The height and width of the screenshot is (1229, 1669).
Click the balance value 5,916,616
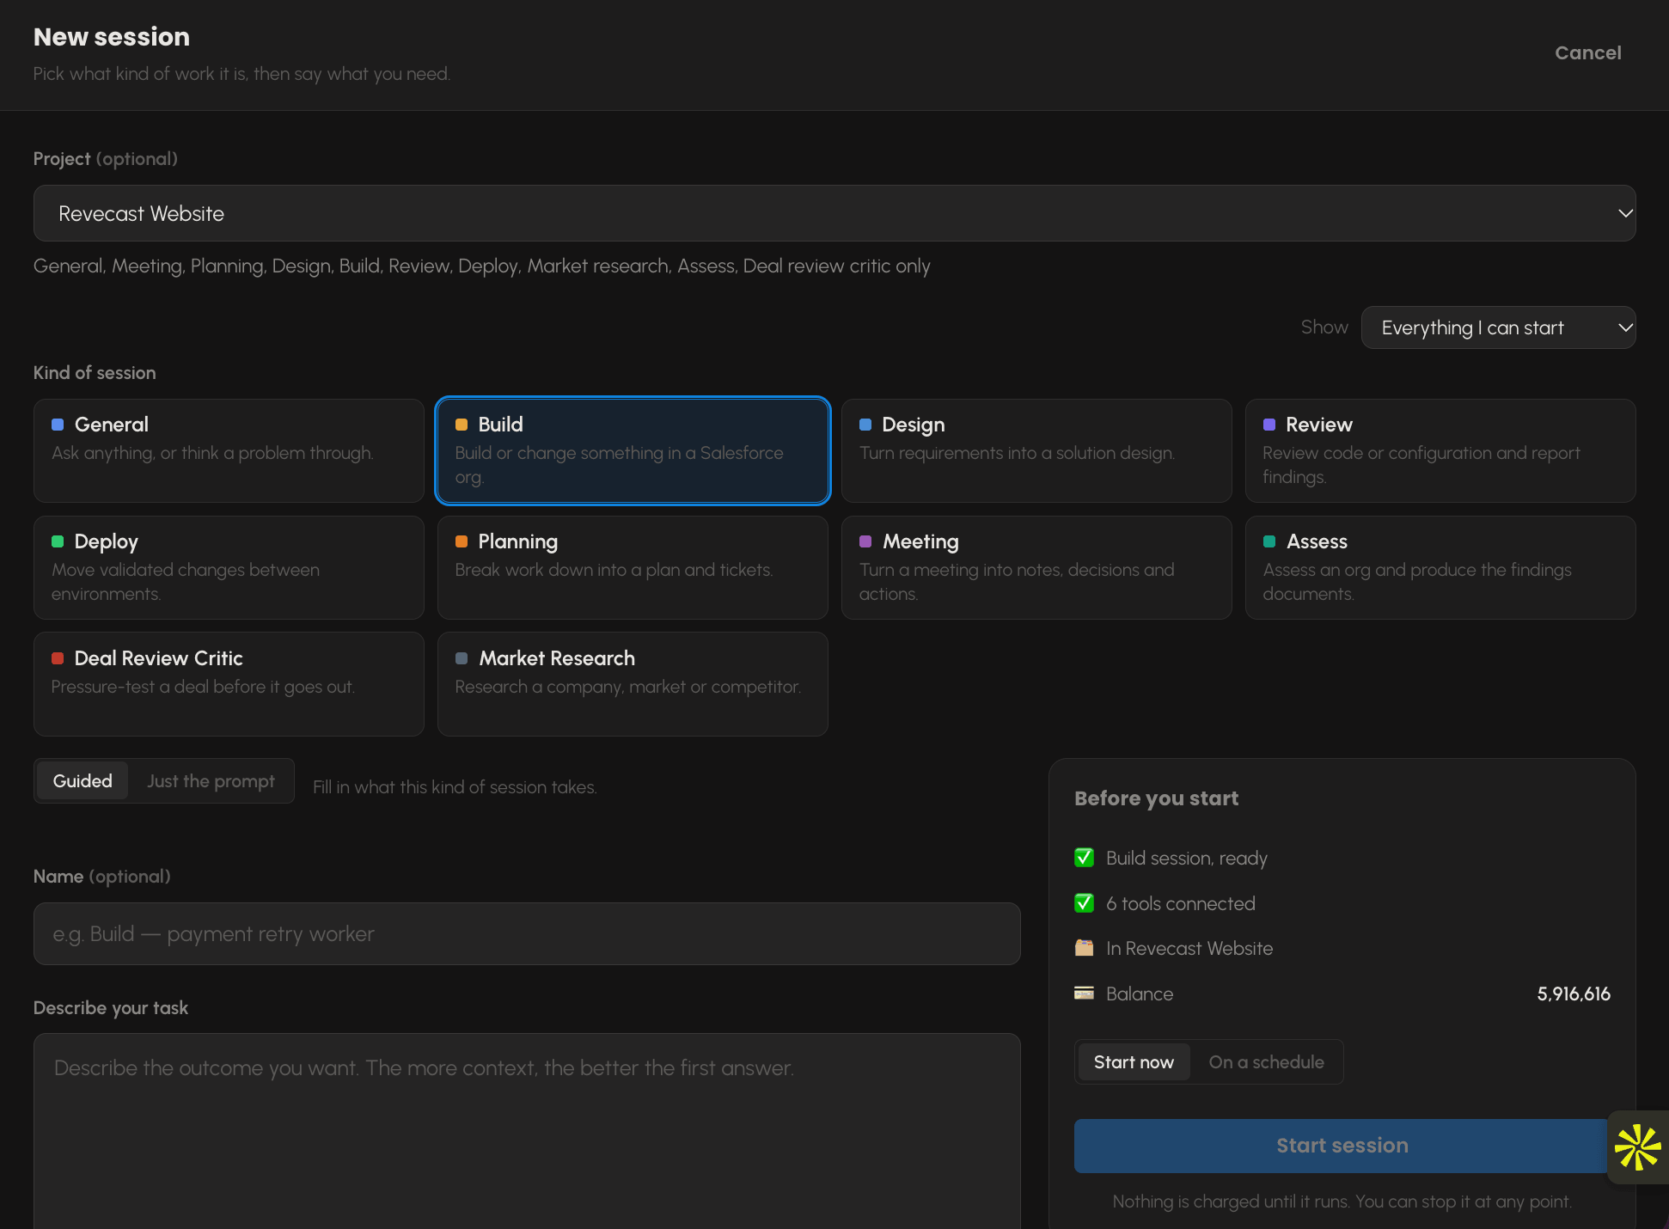point(1574,994)
